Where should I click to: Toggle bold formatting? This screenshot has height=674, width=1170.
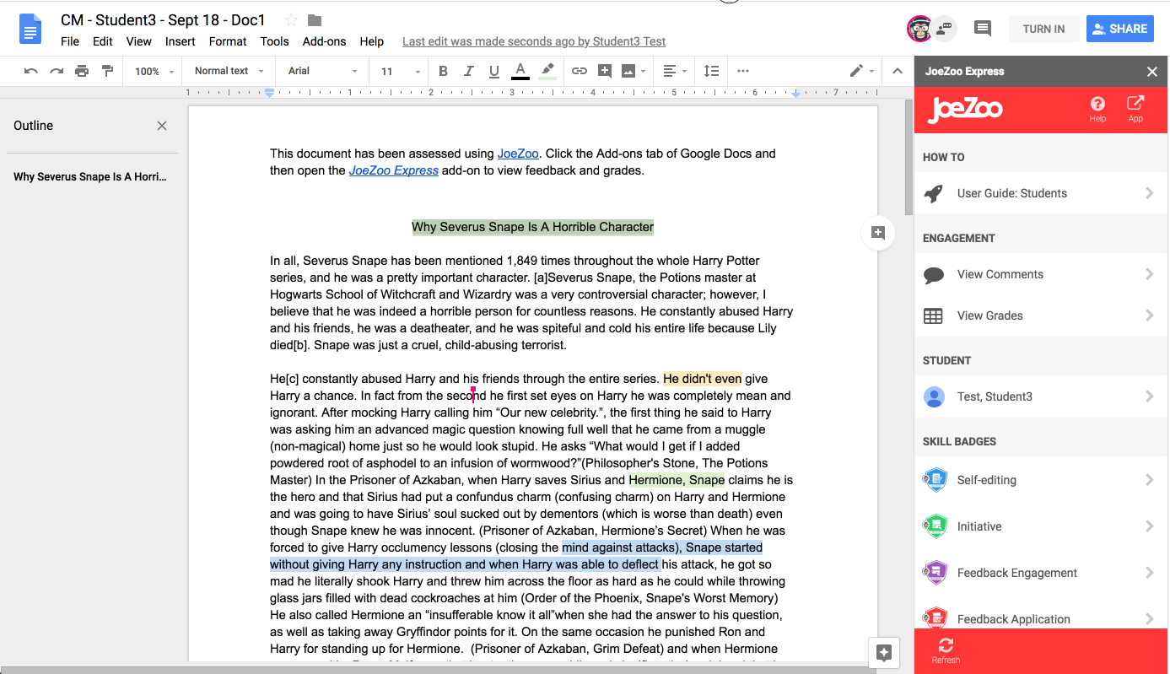tap(443, 71)
